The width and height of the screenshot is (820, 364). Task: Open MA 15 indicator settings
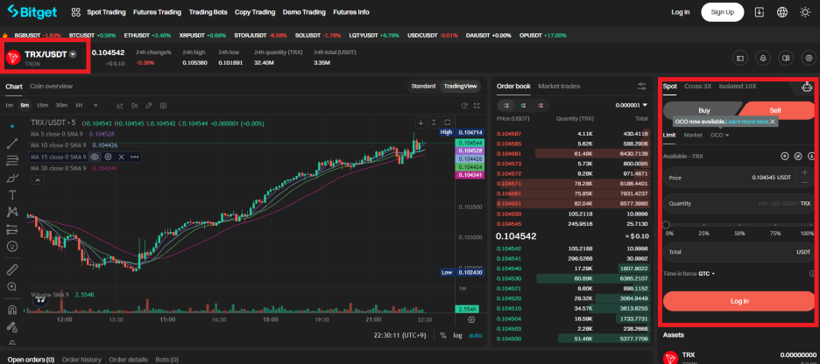point(109,157)
